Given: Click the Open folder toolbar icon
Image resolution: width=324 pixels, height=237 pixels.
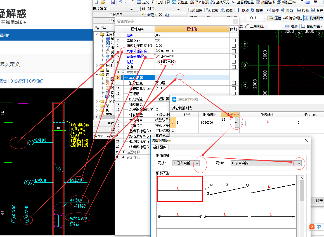Looking at the screenshot, I should pos(103,2).
